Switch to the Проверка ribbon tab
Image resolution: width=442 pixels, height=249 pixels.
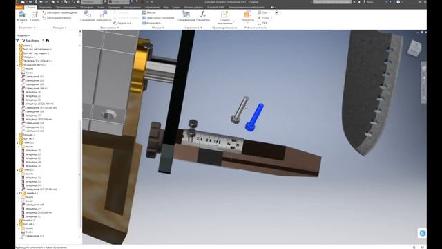(114, 7)
